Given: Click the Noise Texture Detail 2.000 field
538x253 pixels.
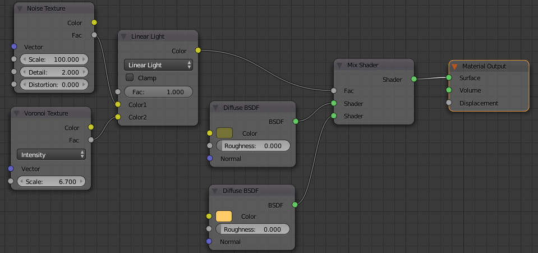Looking at the screenshot, I should tap(54, 72).
